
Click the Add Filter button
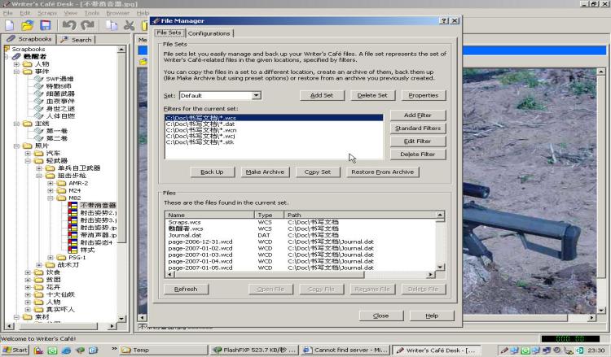(x=418, y=115)
